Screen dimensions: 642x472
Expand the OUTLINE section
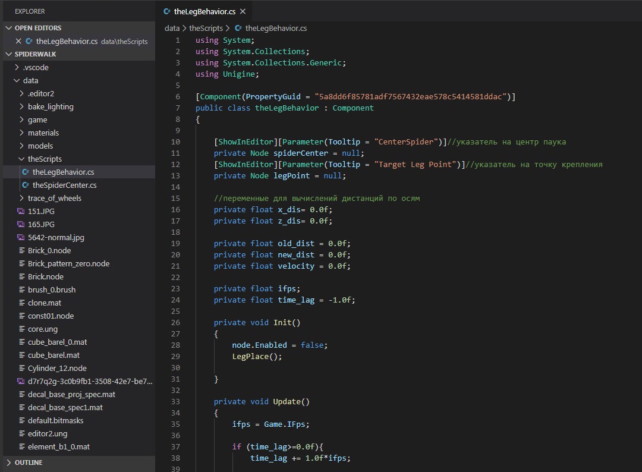tap(8, 462)
